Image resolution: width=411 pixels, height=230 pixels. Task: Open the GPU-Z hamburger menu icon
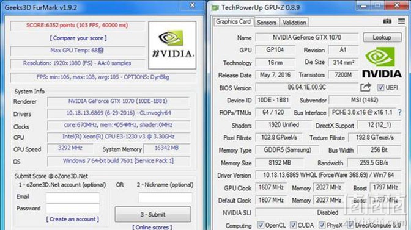click(x=401, y=21)
